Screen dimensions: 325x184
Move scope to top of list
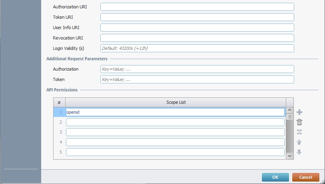click(x=299, y=132)
